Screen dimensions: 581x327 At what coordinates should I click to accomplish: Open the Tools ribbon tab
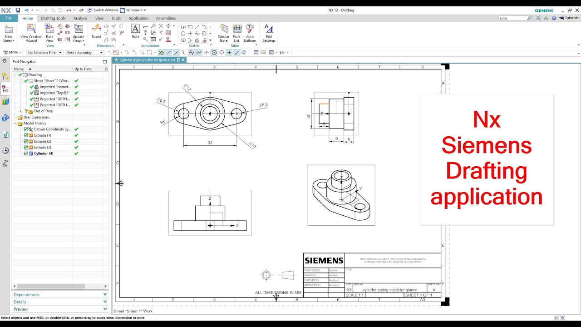(x=116, y=18)
